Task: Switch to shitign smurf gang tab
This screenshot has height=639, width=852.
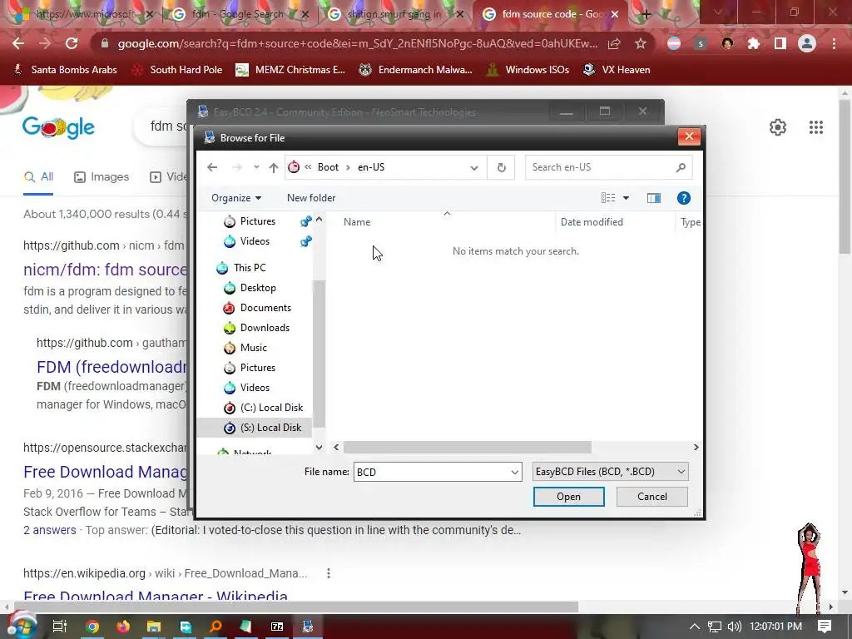Action: tap(394, 14)
